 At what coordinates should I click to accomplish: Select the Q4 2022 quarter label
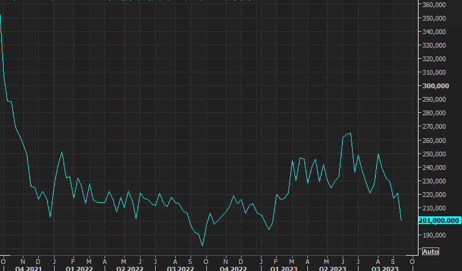[232, 268]
